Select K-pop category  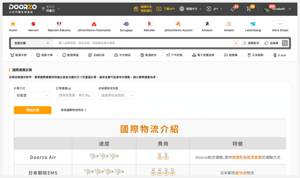(280, 55)
